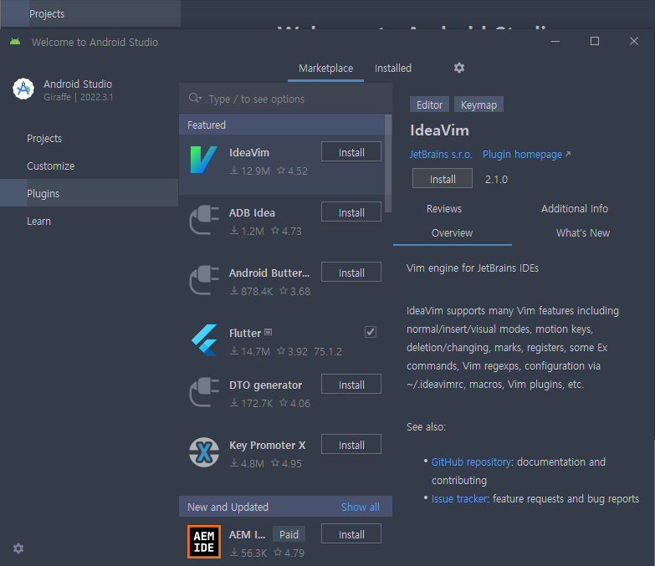
Task: Open plugin settings gear beside Installed tab
Action: click(x=459, y=68)
